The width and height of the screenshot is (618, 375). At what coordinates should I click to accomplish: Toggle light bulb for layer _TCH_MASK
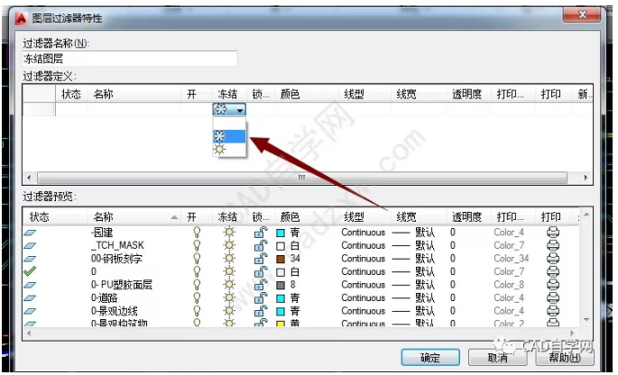(x=197, y=245)
